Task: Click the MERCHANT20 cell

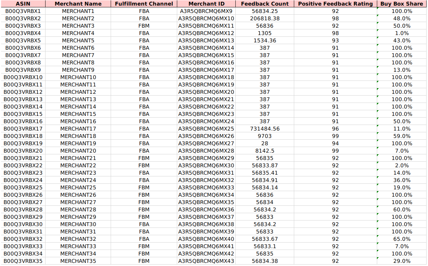Action: [78, 151]
